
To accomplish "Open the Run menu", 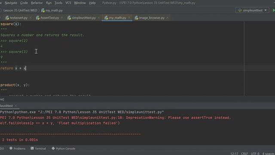I will click(x=49, y=3).
